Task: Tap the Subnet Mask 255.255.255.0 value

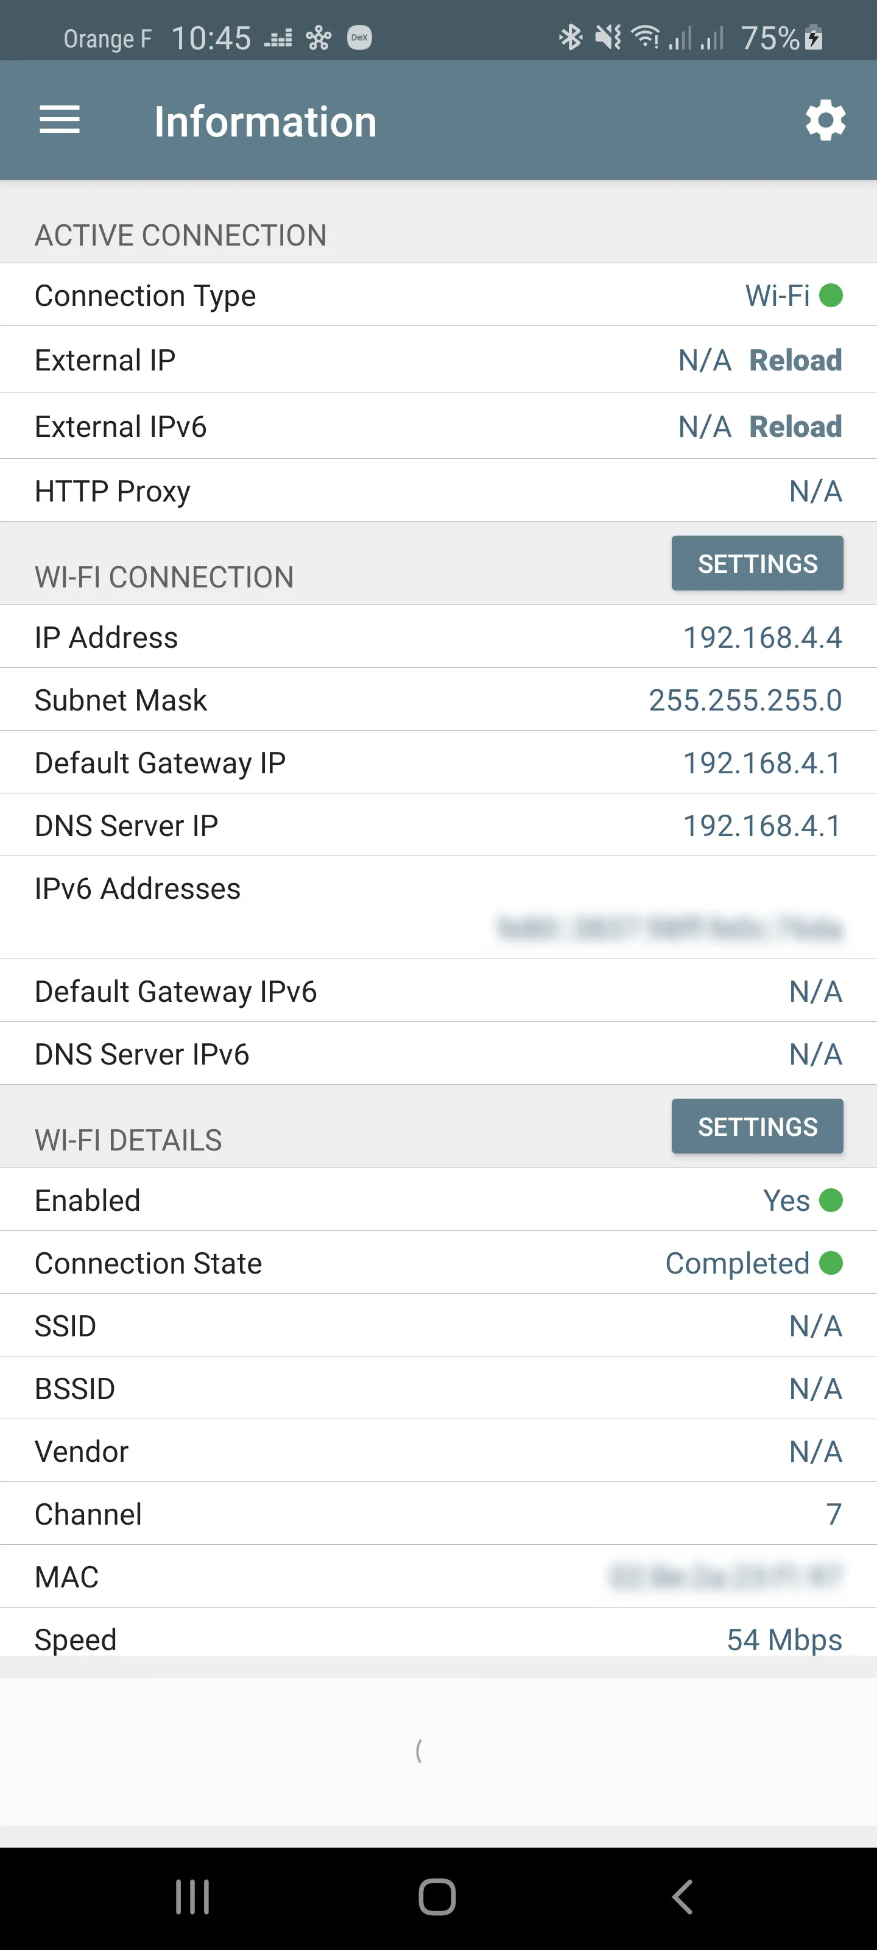Action: click(x=745, y=700)
